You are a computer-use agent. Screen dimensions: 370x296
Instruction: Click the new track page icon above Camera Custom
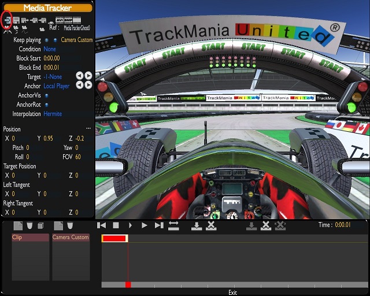click(x=58, y=226)
